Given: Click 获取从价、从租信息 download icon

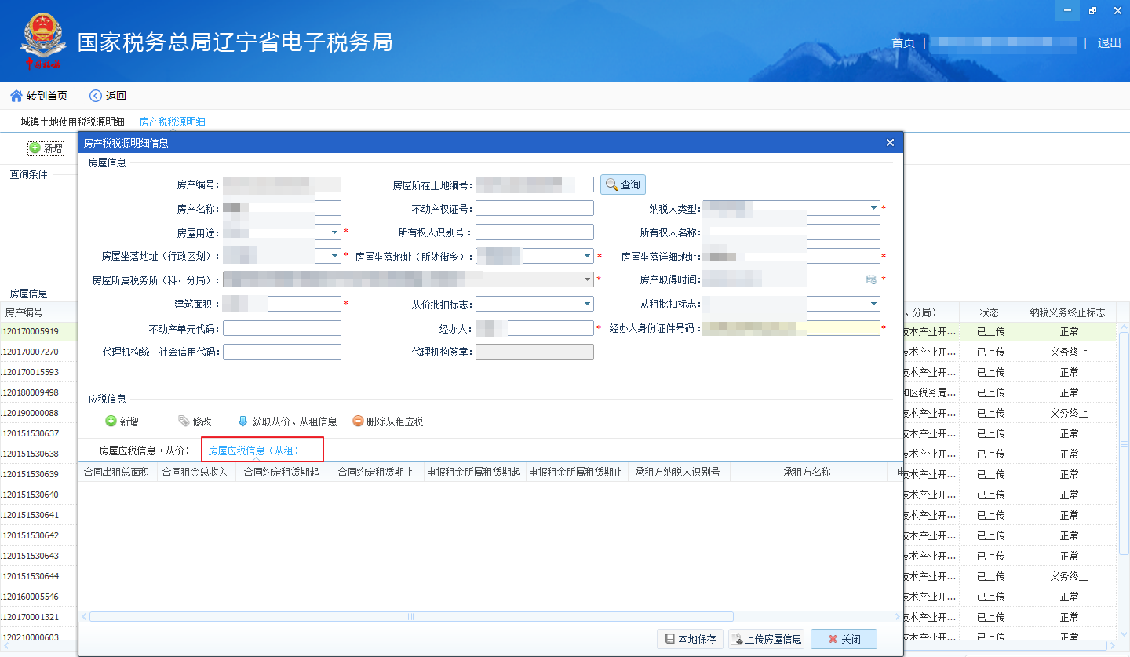Looking at the screenshot, I should pyautogui.click(x=242, y=422).
